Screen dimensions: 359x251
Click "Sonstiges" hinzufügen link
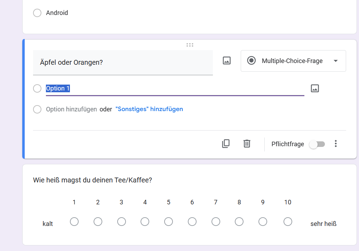coord(149,109)
